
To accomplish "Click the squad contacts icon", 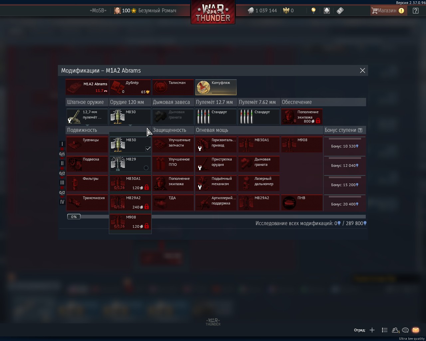I will (x=395, y=330).
